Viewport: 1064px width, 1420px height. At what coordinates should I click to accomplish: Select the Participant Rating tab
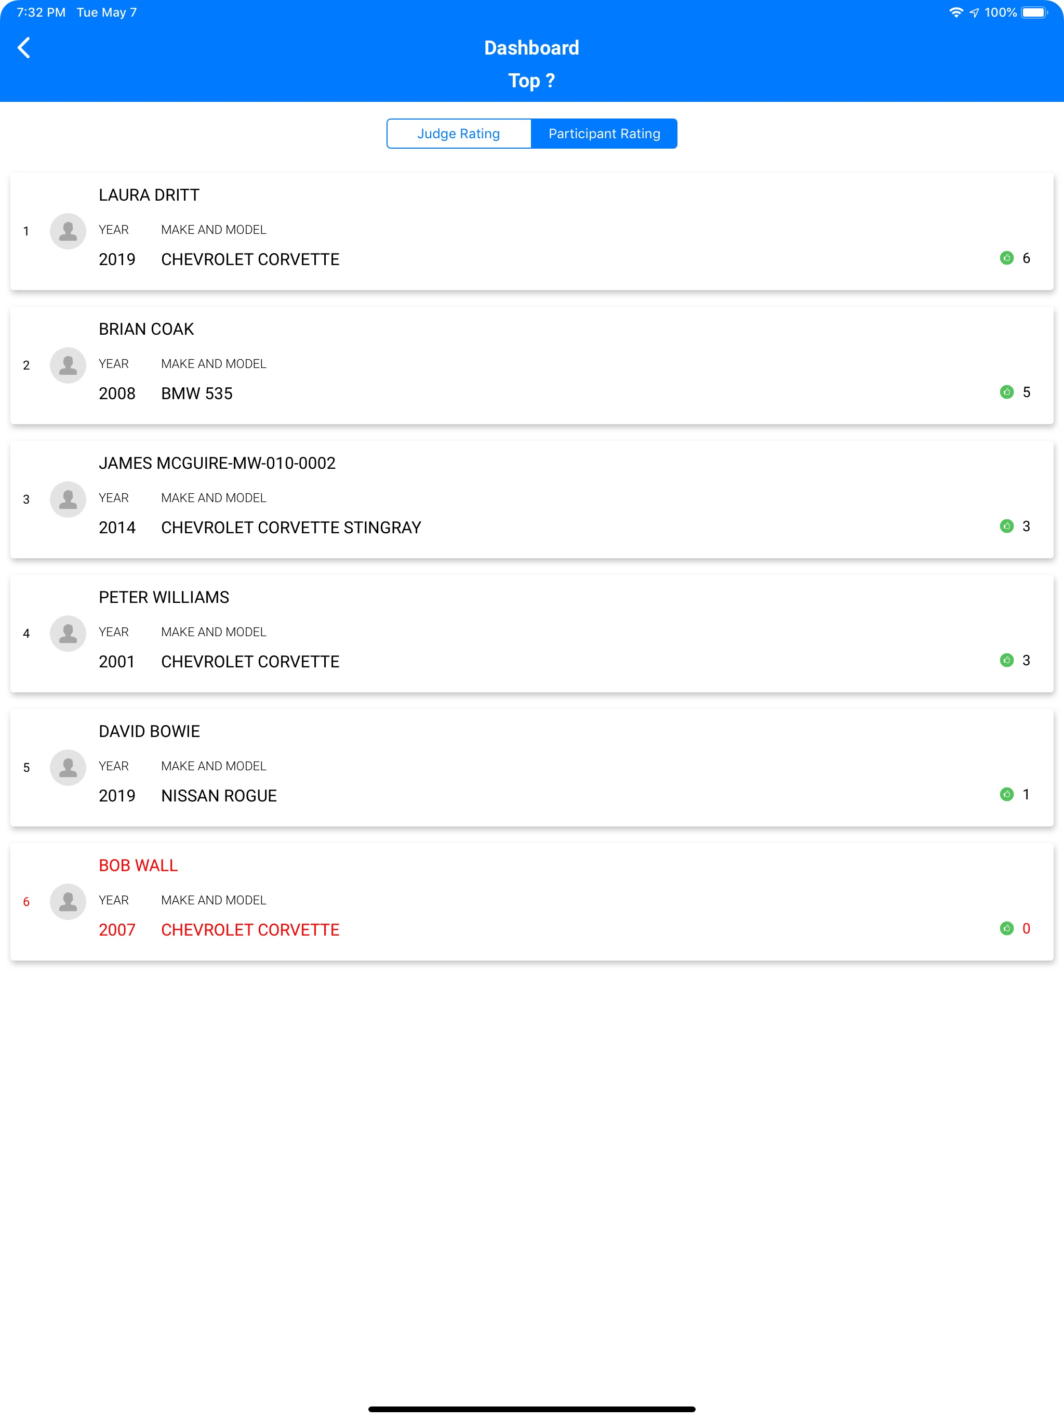[x=604, y=134]
